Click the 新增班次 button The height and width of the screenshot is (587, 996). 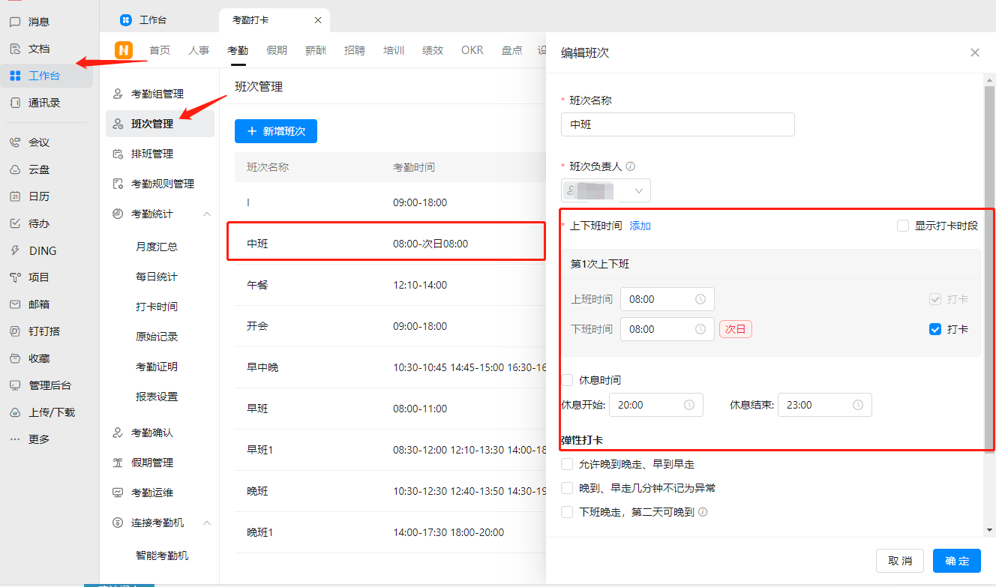275,131
